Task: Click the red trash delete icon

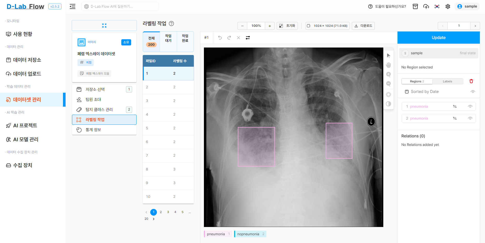Action: 471,81
